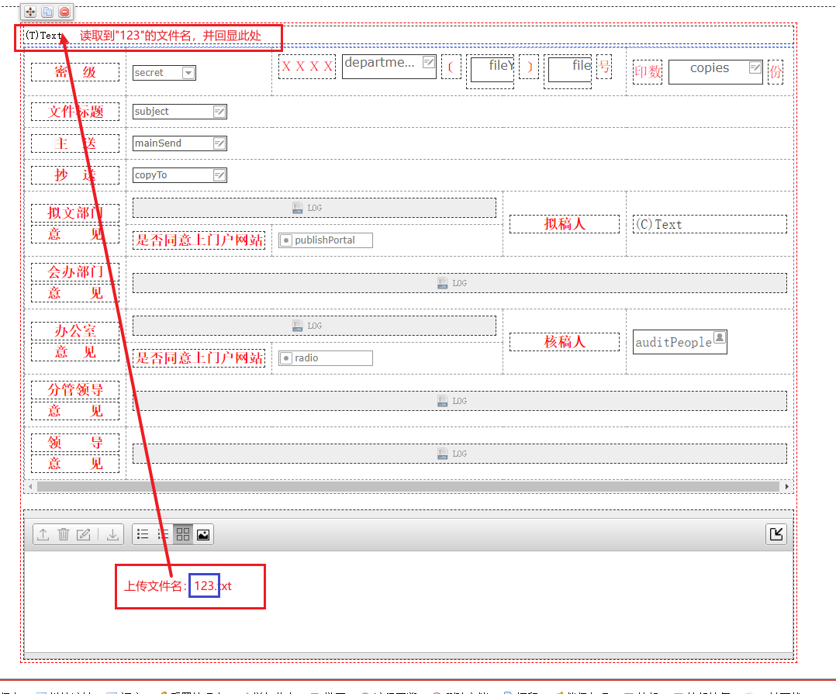This screenshot has height=694, width=836.
Task: Click the 办公室 label
Action: [x=75, y=331]
